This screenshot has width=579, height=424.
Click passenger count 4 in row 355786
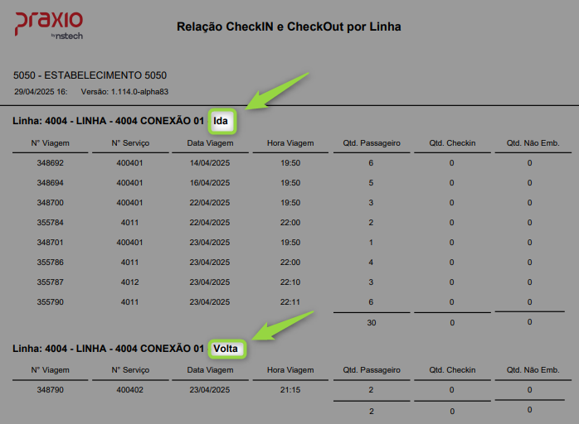(x=371, y=263)
